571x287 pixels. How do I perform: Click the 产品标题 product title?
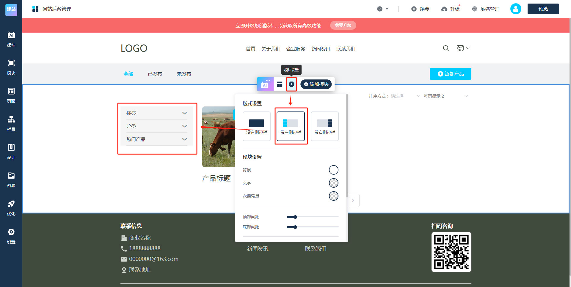click(x=217, y=178)
